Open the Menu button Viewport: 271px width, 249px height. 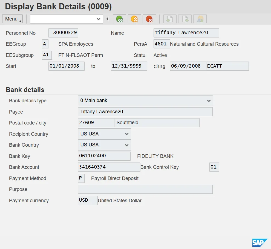click(x=12, y=19)
